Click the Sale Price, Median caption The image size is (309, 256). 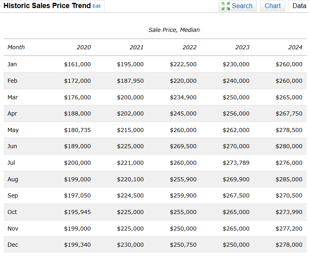tap(174, 30)
